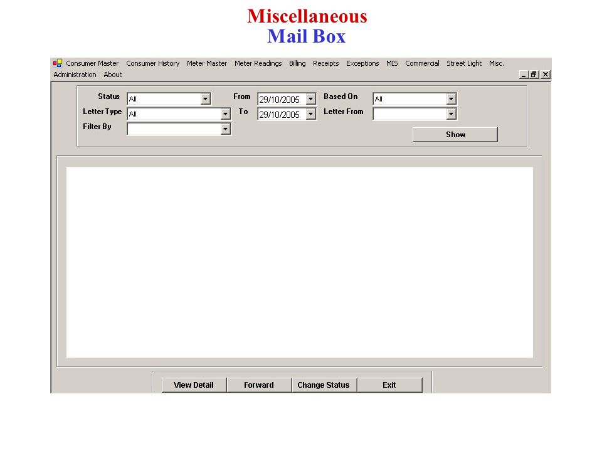
Task: Expand the Letter From dropdown
Action: pos(451,114)
